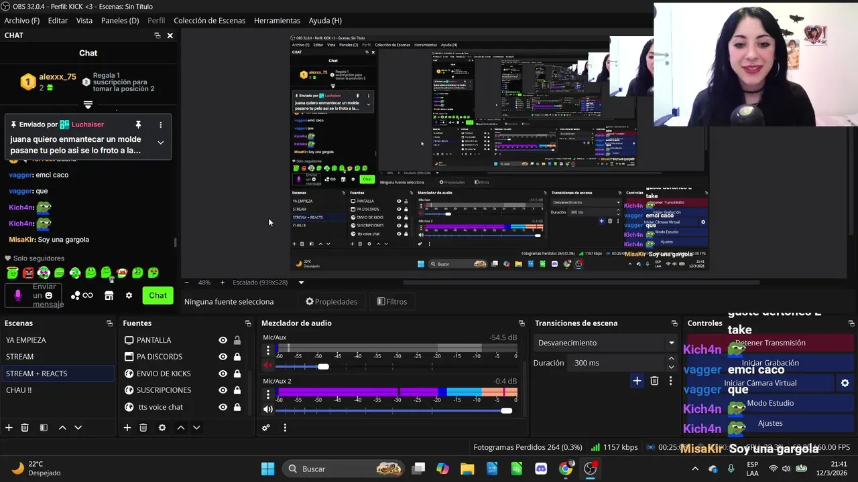Open the Vista menu
Viewport: 858px width, 482px height.
click(x=84, y=21)
